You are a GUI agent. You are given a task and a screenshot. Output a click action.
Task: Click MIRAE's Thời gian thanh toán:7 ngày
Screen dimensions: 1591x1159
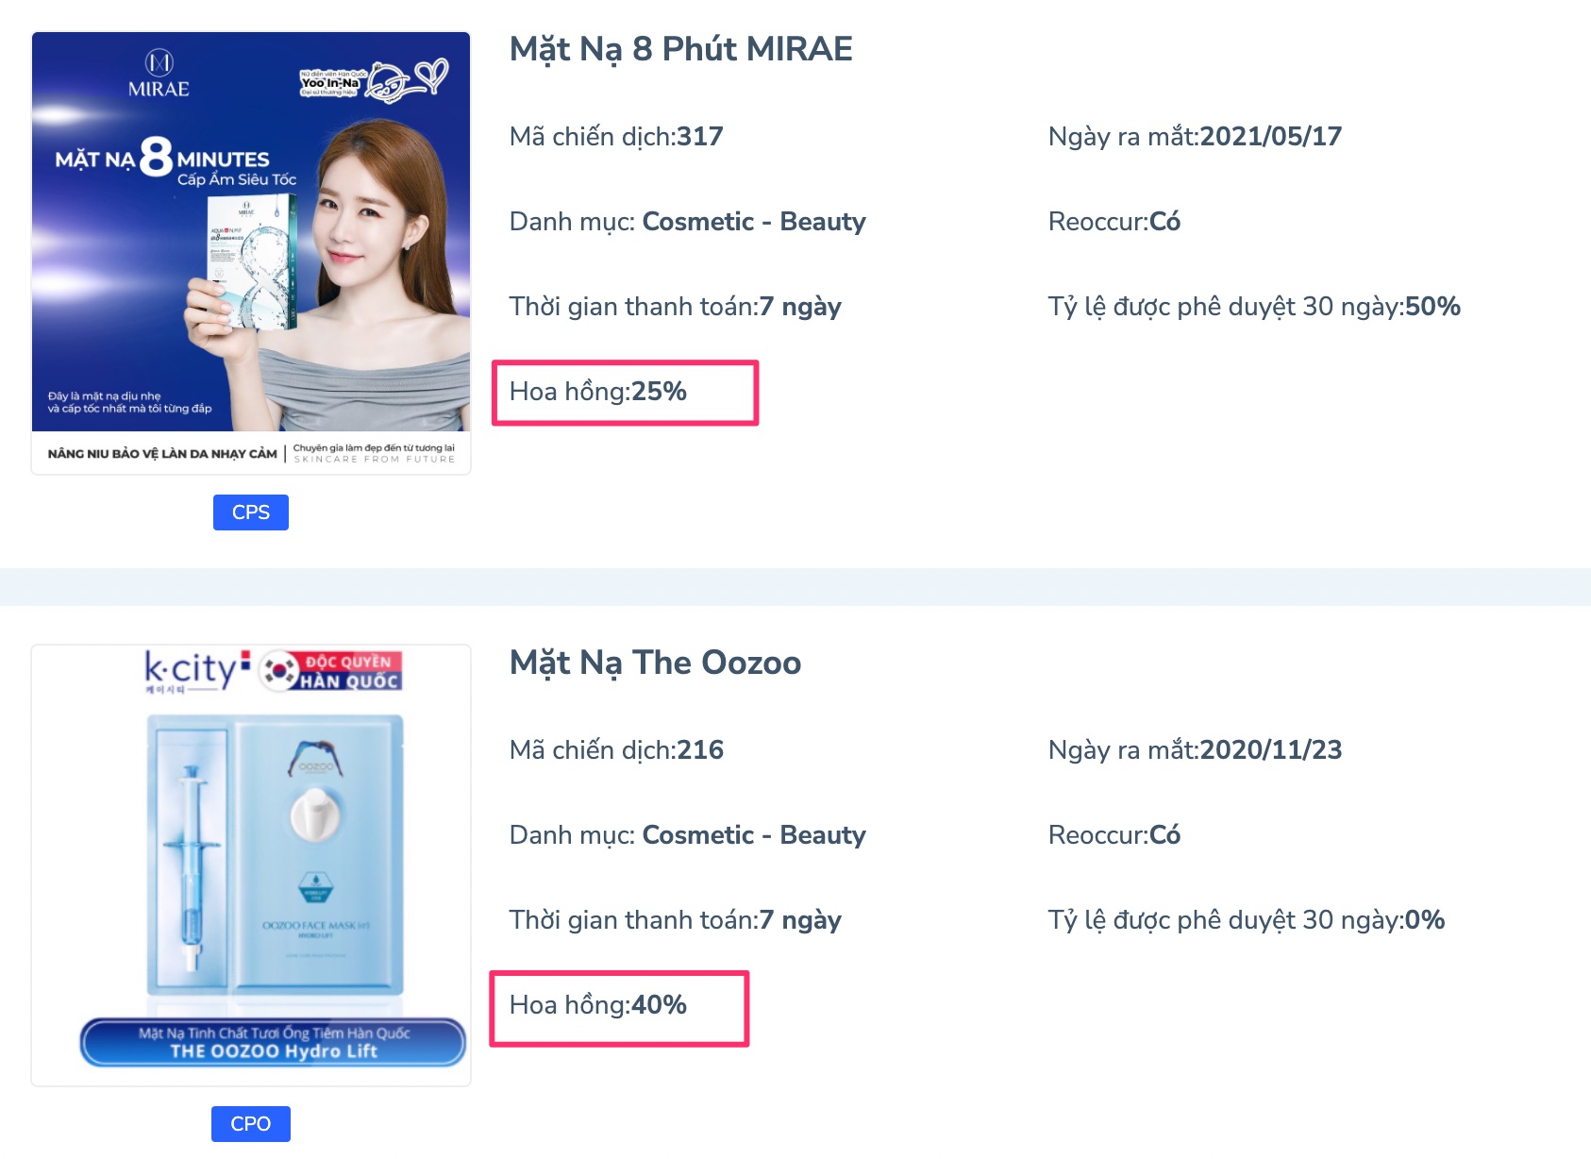(x=676, y=307)
